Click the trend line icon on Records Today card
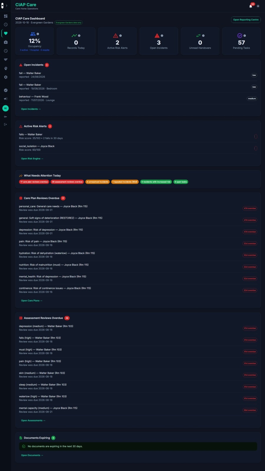Screen dimensions: 265x471 click(74, 36)
